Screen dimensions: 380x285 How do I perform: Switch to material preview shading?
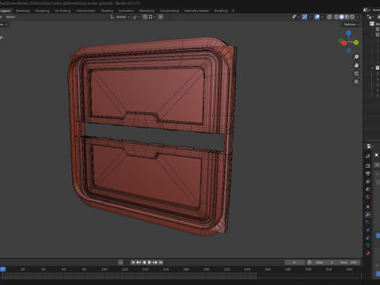point(347,17)
